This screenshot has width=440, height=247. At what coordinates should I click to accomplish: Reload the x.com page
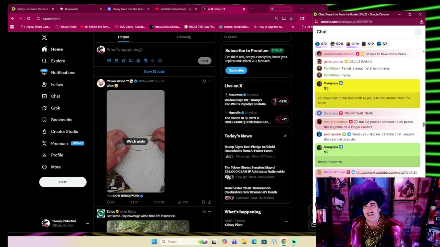(29, 19)
